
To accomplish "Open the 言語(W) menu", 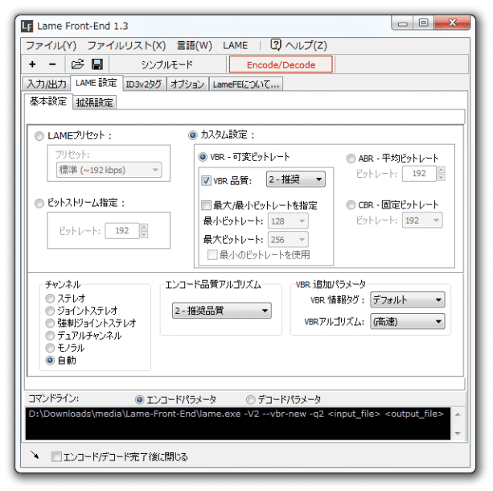I will coord(195,45).
